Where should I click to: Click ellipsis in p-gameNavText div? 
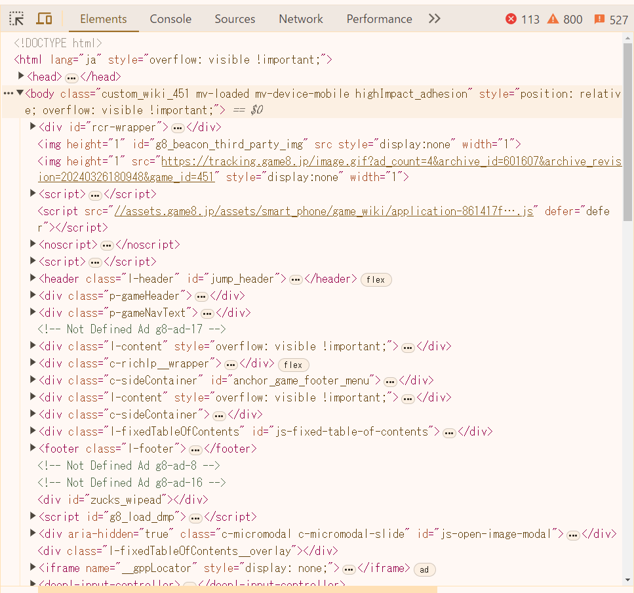[207, 314]
